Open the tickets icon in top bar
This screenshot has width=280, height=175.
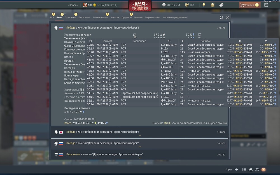pyautogui.click(x=221, y=5)
